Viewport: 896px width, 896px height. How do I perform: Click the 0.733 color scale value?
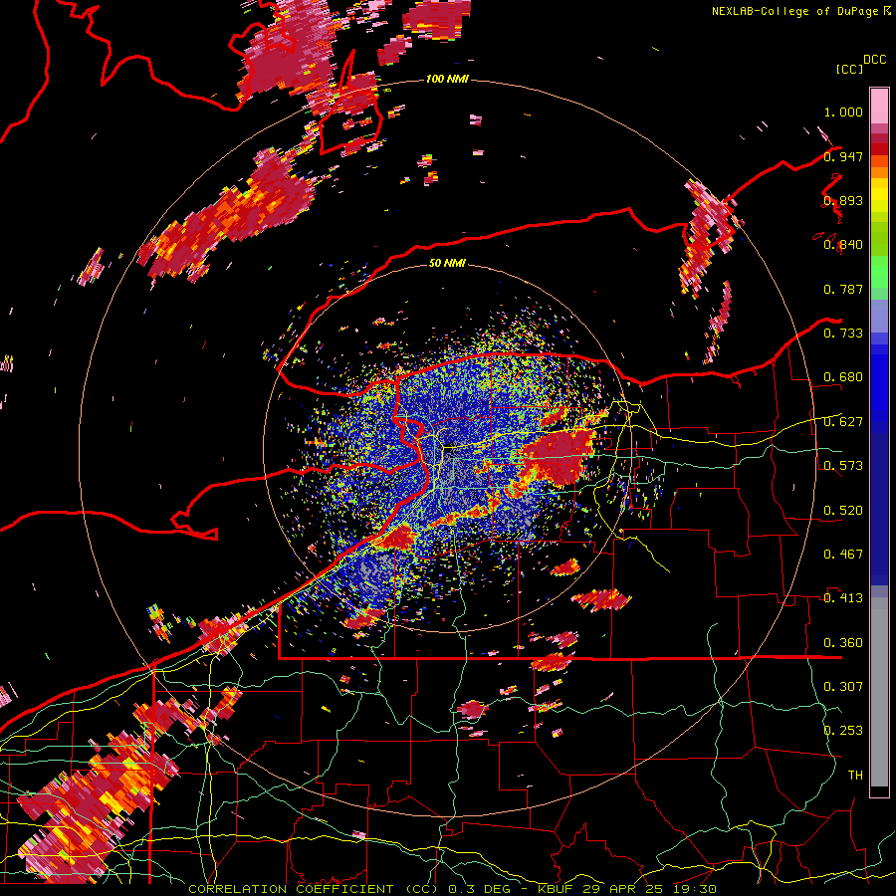point(843,334)
